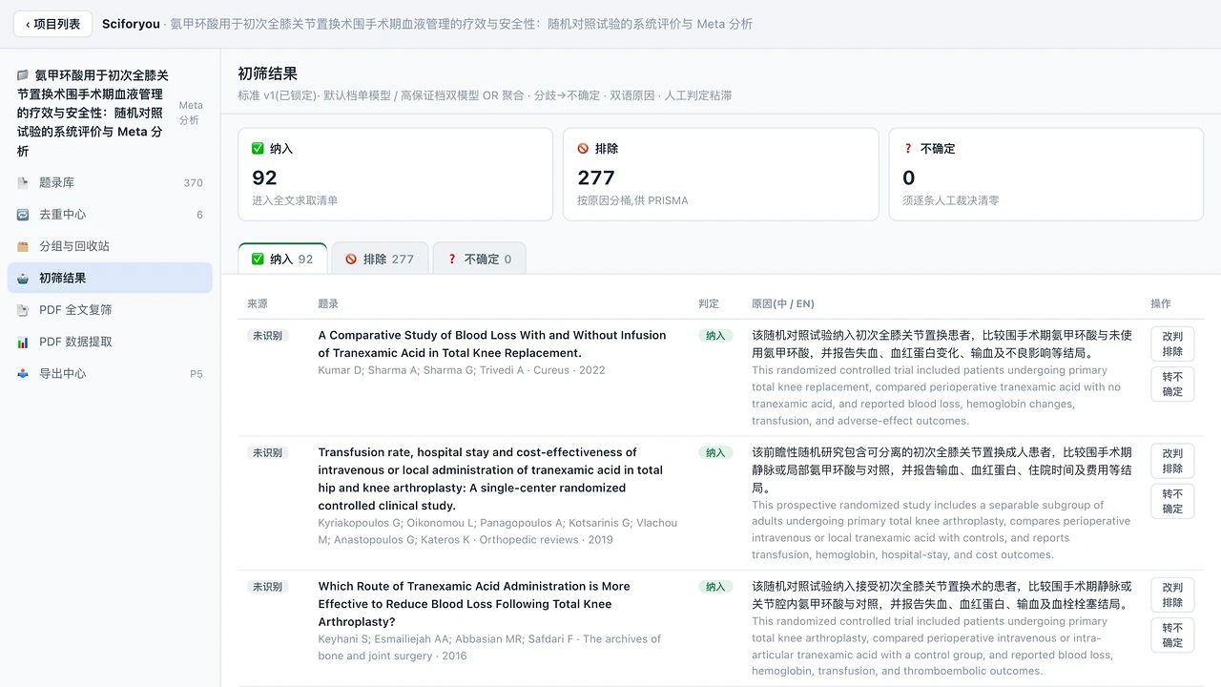Go back using the 项目列表 button
Screen dimensions: 1221x687
tap(52, 24)
